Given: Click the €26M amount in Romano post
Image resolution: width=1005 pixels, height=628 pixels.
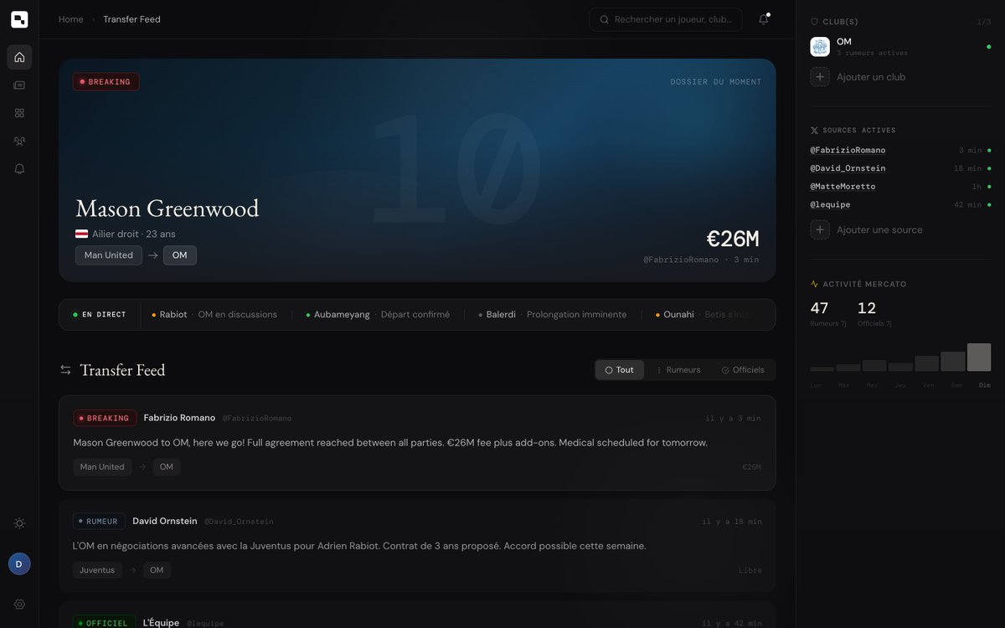Looking at the screenshot, I should 751,467.
